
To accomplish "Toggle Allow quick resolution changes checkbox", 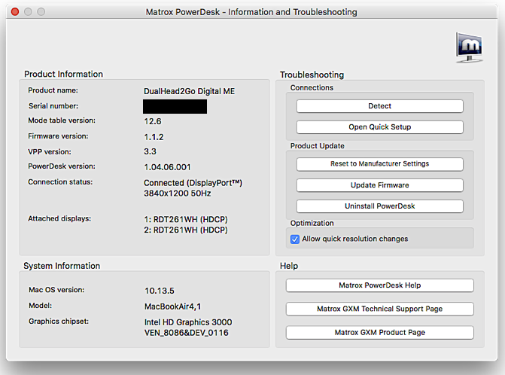I will pyautogui.click(x=295, y=239).
